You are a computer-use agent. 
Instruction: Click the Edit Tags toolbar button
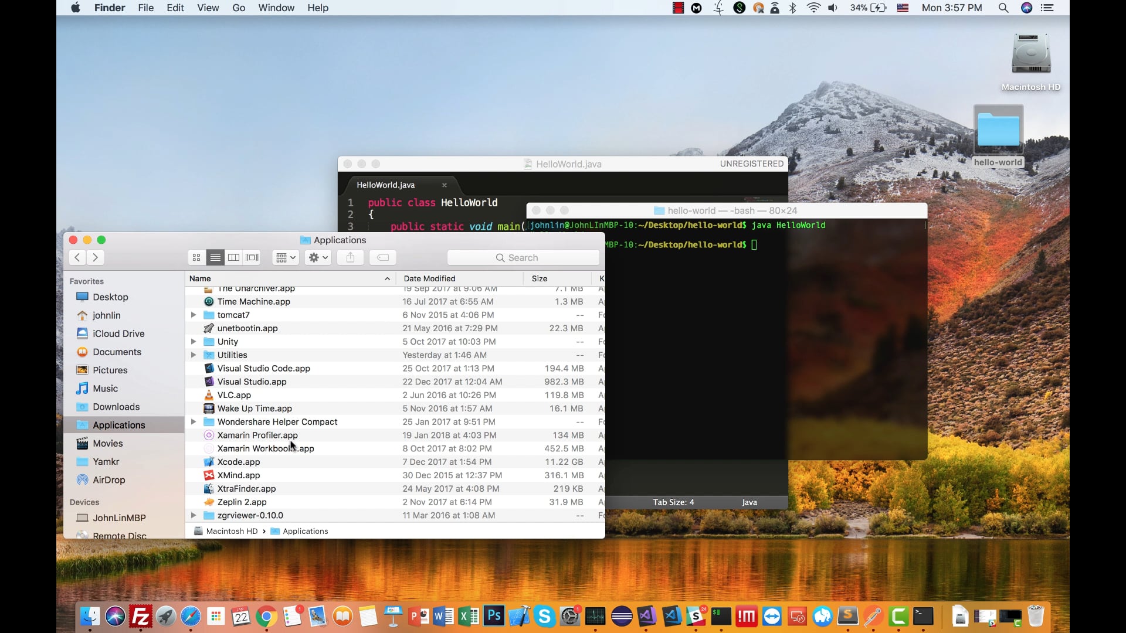(382, 257)
